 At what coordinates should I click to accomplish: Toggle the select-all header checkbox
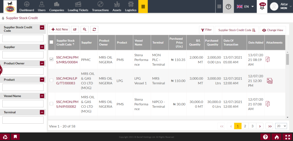[52, 42]
